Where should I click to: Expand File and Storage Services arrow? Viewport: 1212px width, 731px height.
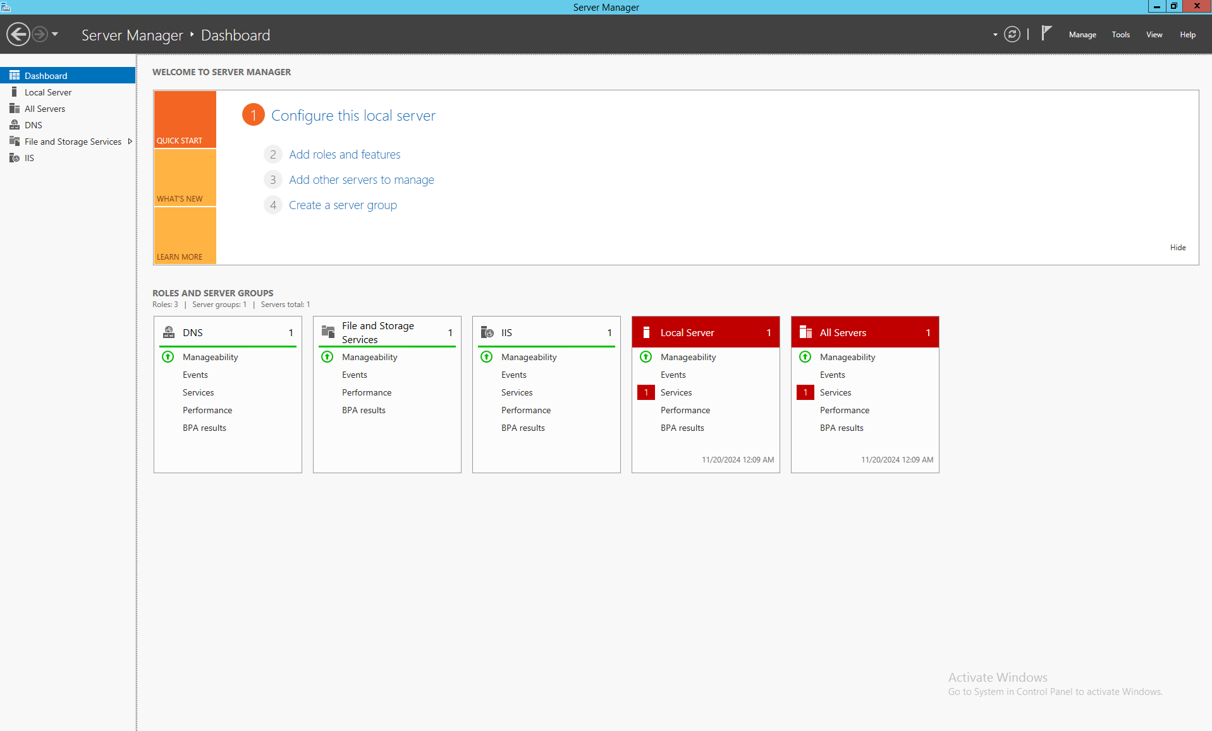click(130, 142)
